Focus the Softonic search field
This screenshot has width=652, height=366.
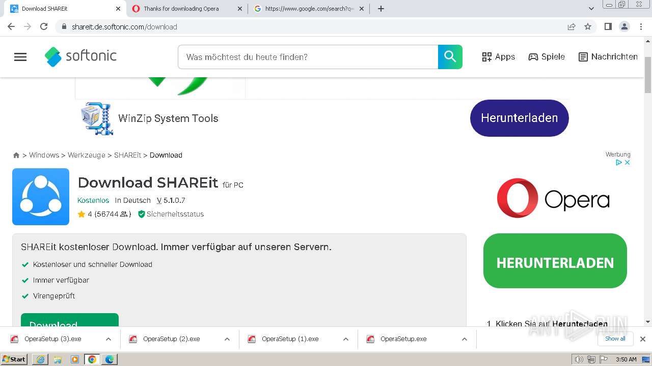[308, 57]
